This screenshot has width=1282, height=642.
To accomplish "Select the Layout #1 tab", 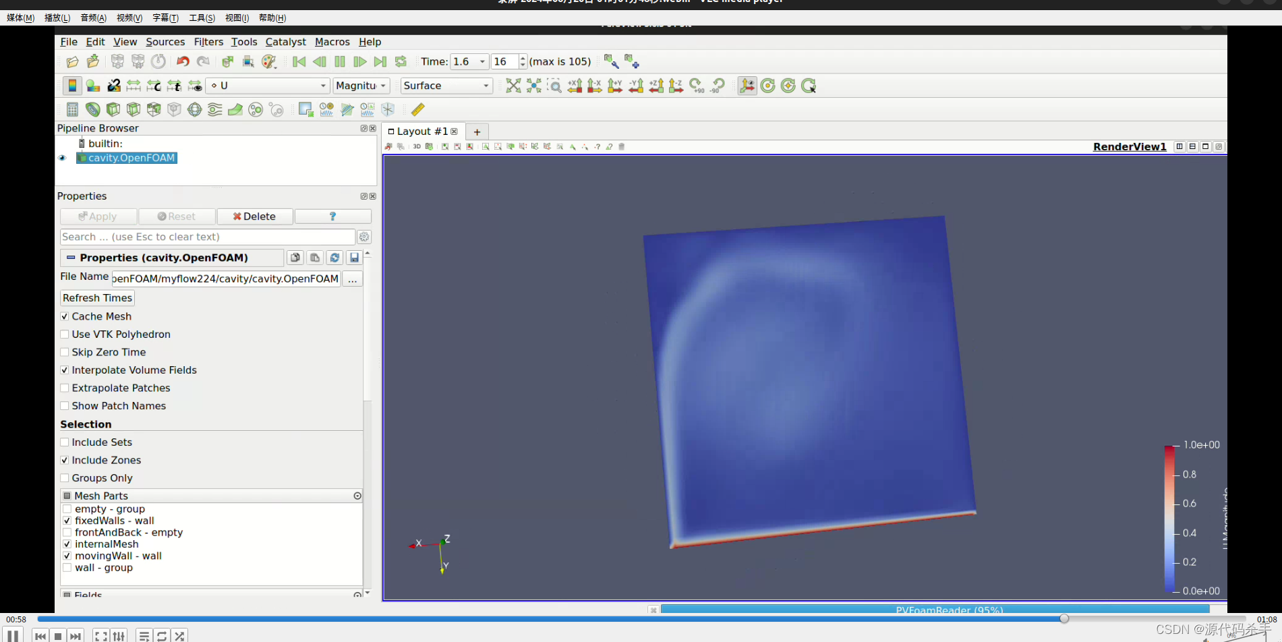I will pos(423,132).
